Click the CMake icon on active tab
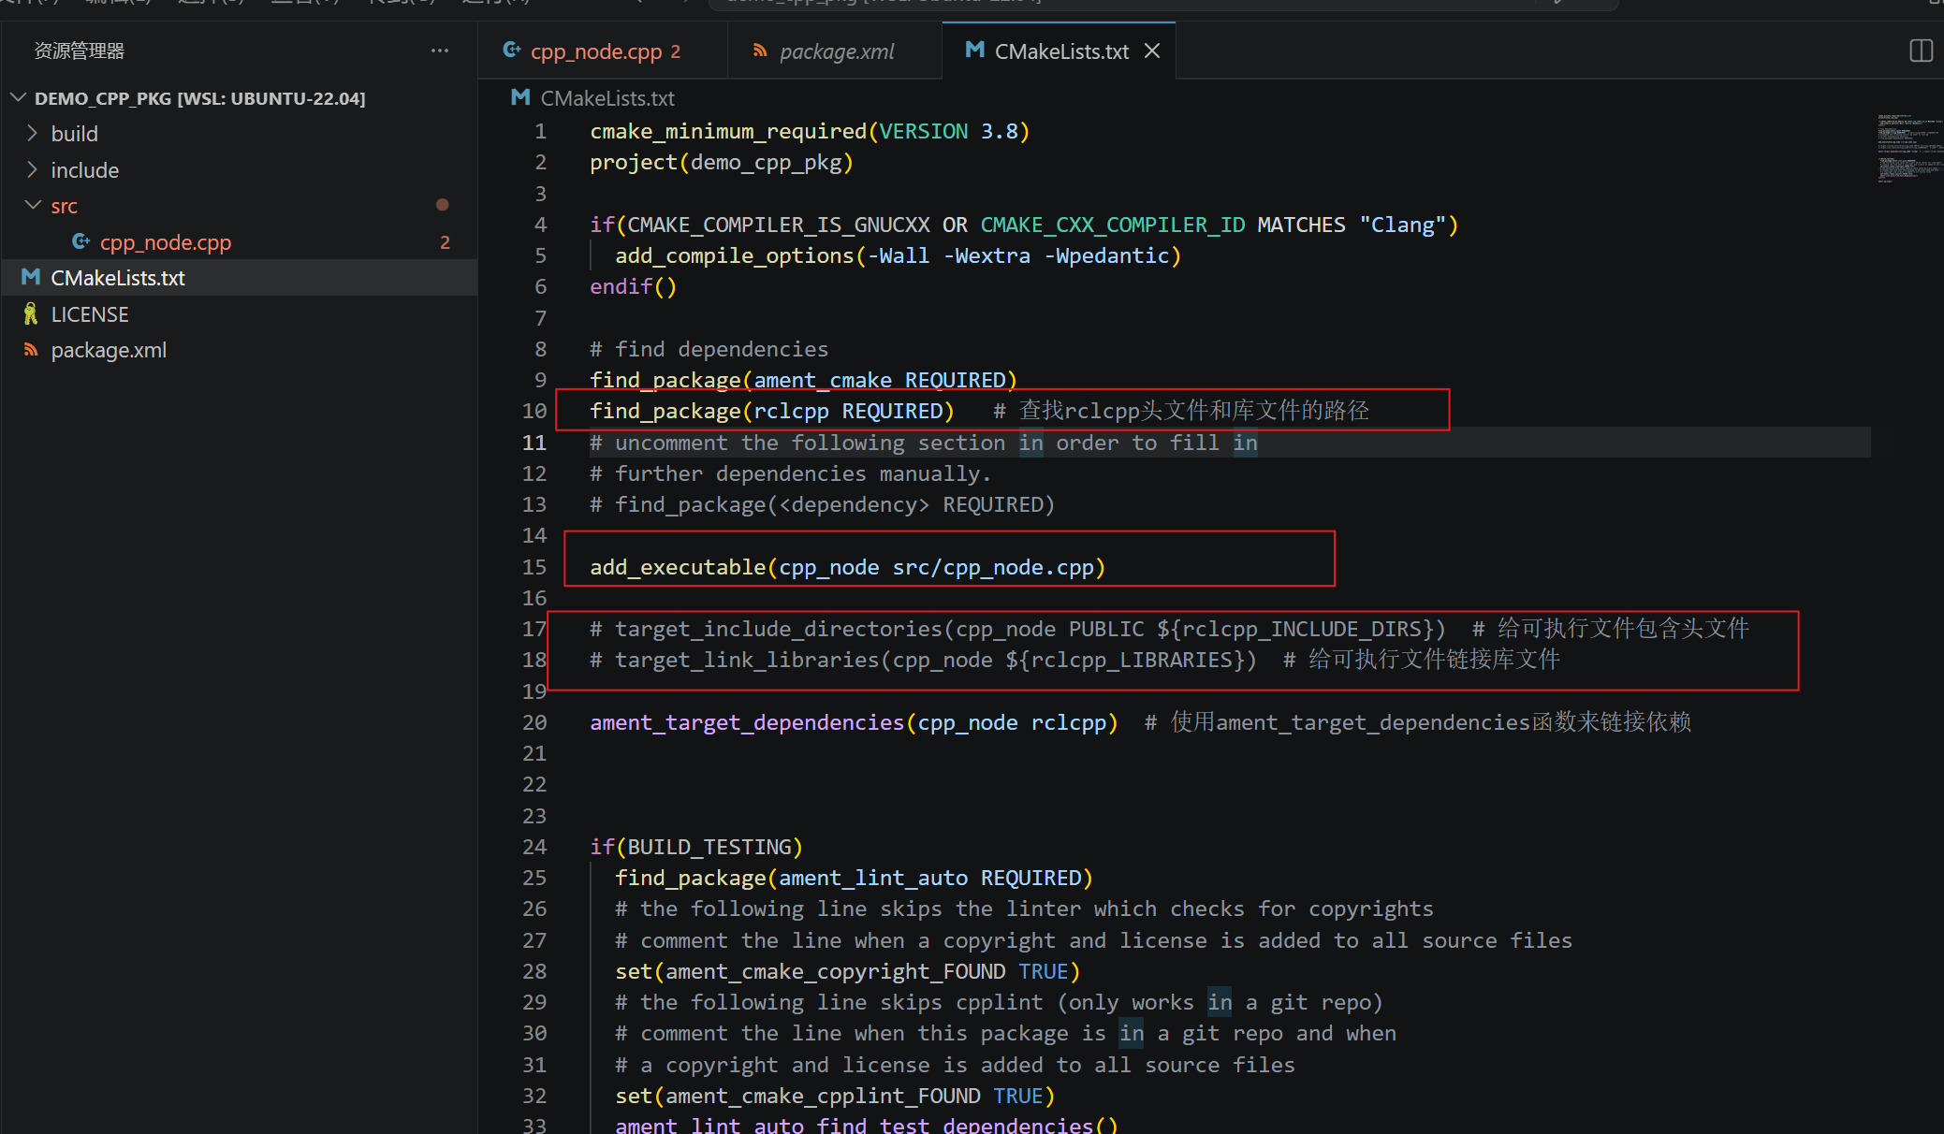This screenshot has height=1134, width=1944. click(974, 51)
